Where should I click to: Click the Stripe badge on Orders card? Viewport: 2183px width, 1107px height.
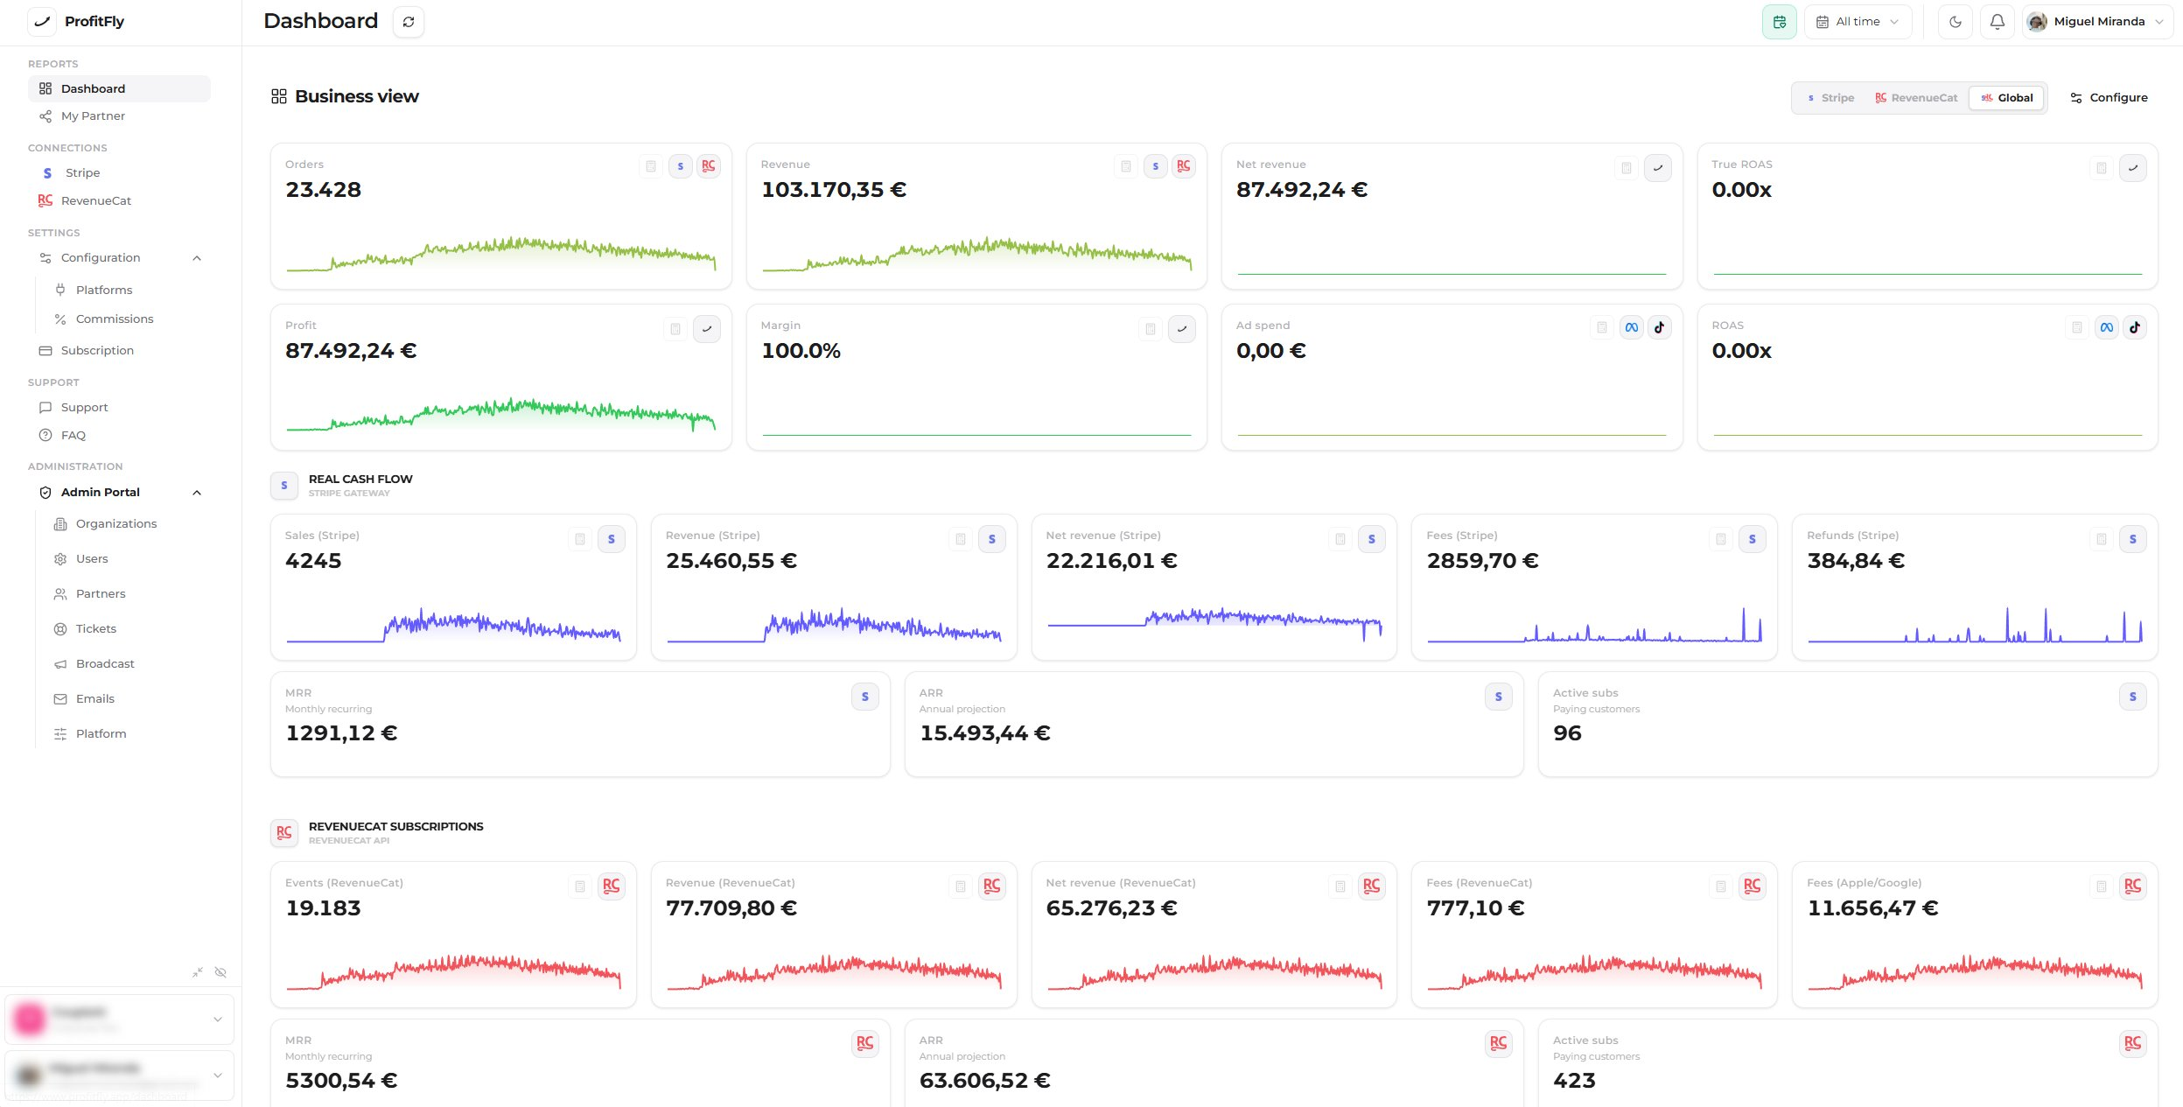coord(681,166)
